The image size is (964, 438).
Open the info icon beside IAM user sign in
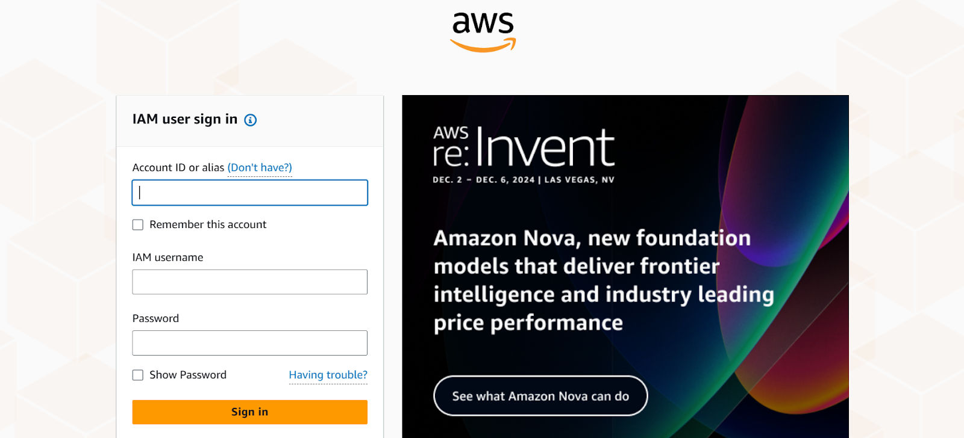tap(250, 120)
